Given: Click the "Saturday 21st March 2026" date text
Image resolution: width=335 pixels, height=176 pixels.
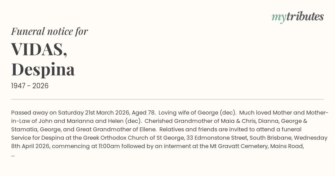Looking at the screenshot, I should point(93,113).
